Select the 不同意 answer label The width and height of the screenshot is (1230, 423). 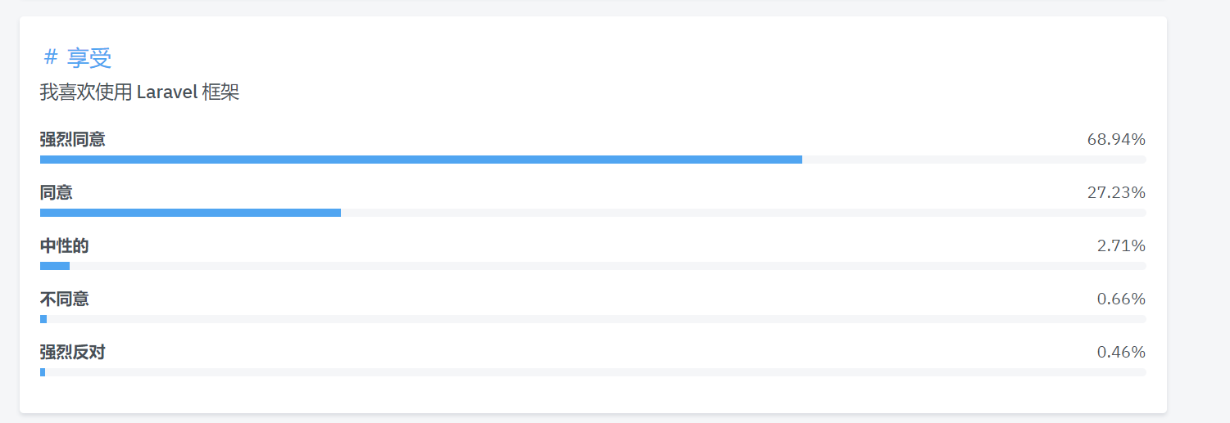[65, 299]
